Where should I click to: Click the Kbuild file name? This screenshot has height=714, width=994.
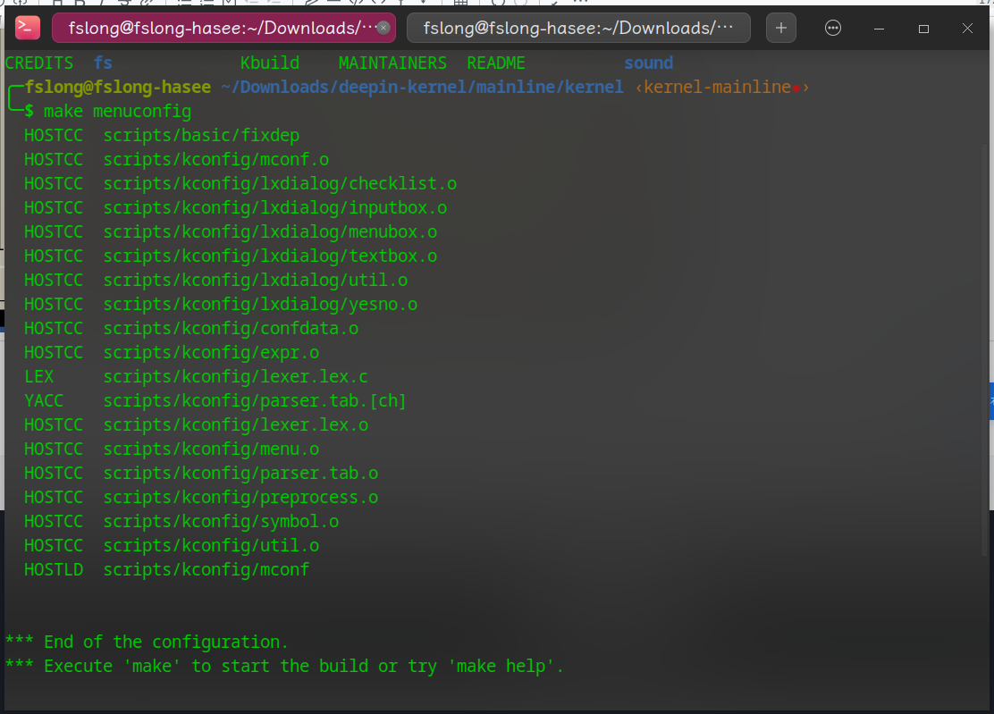(x=269, y=63)
